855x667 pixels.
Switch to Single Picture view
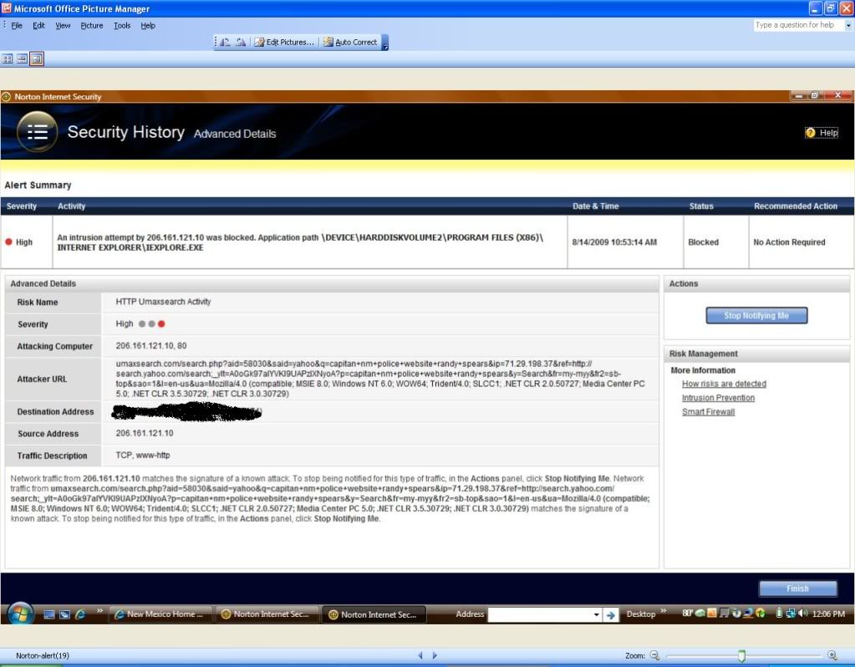[x=37, y=59]
